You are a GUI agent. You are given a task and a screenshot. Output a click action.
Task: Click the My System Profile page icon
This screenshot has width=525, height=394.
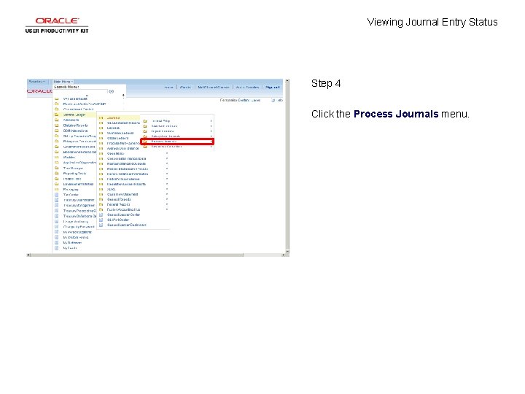(x=57, y=238)
